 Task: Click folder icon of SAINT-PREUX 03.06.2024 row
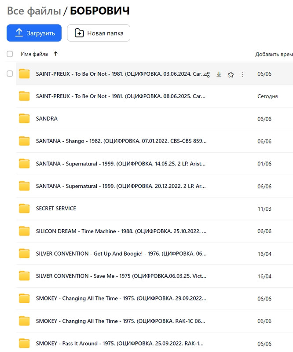pyautogui.click(x=24, y=73)
